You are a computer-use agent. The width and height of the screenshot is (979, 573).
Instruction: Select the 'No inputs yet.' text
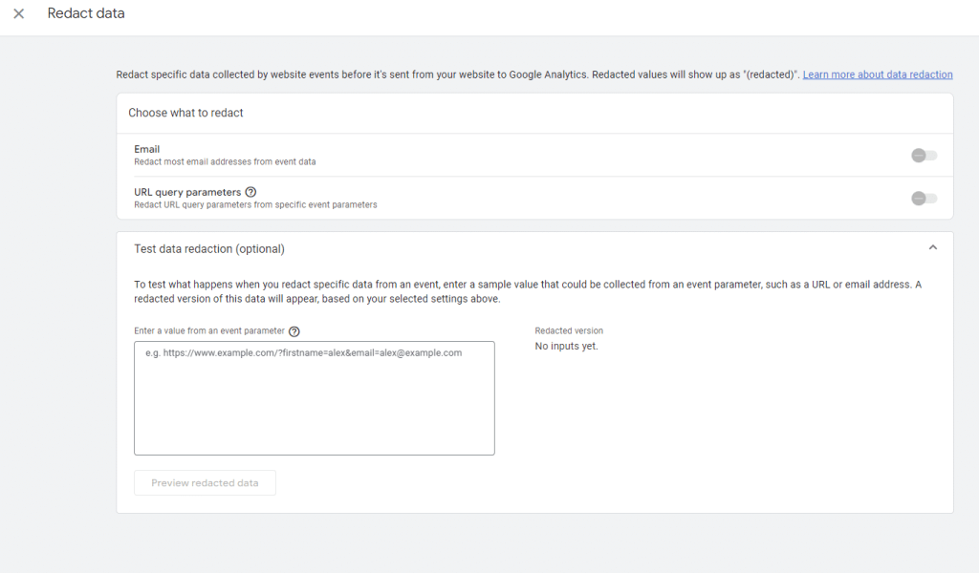566,346
